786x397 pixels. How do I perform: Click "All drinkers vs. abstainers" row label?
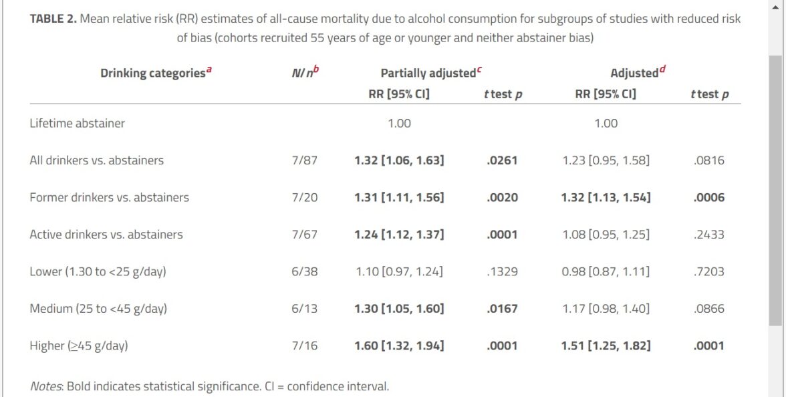(x=96, y=160)
